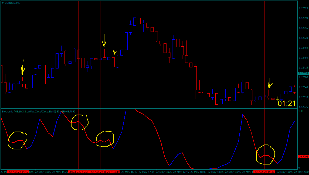The width and height of the screenshot is (309, 175).
Task: Click the 1.12415 price axis label
Action: [304, 67]
